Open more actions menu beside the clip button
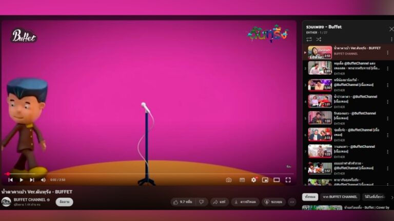Viewport: 394px width, 221px height. click(x=292, y=202)
